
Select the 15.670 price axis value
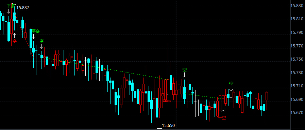pos(297,112)
